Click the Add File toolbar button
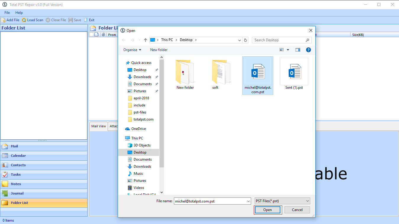This screenshot has height=224, width=399. (x=10, y=20)
